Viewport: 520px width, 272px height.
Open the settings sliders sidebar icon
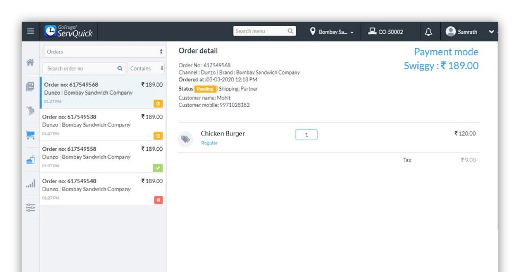[x=30, y=208]
